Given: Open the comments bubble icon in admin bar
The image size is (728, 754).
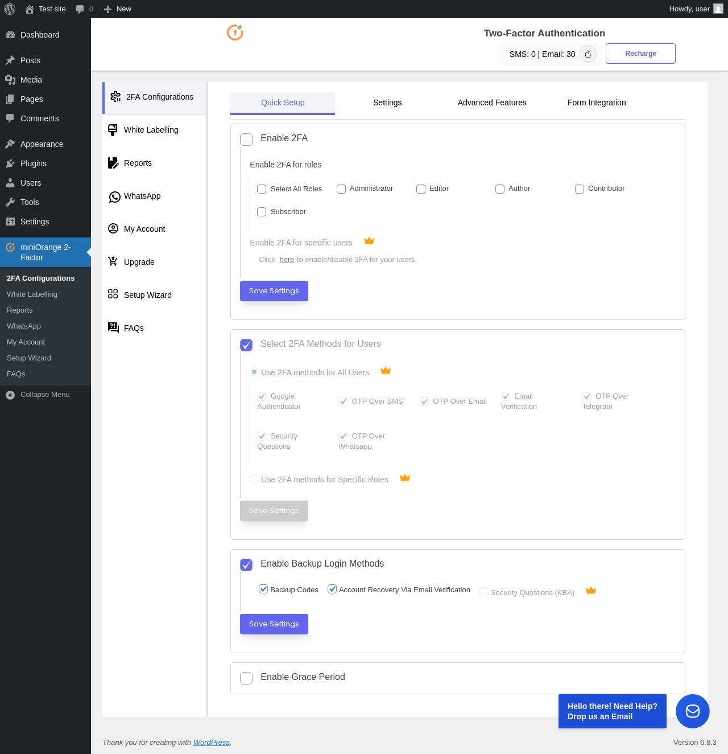Looking at the screenshot, I should [x=80, y=9].
